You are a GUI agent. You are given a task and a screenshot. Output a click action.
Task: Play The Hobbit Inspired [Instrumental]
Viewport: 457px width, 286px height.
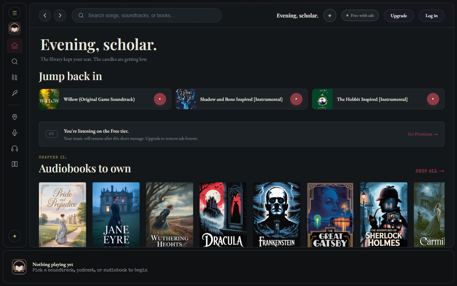[433, 99]
